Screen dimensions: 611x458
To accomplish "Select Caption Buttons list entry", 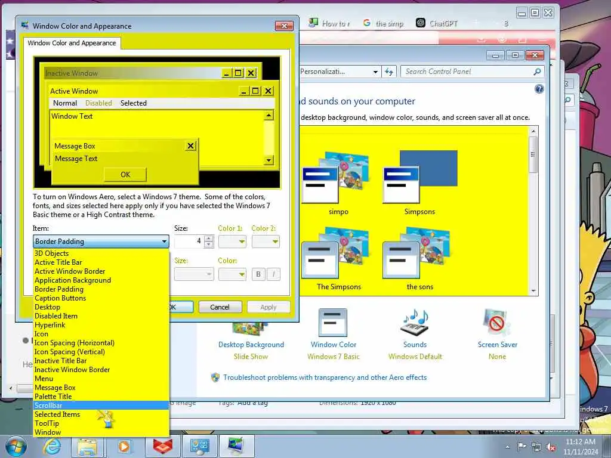I will (101, 298).
